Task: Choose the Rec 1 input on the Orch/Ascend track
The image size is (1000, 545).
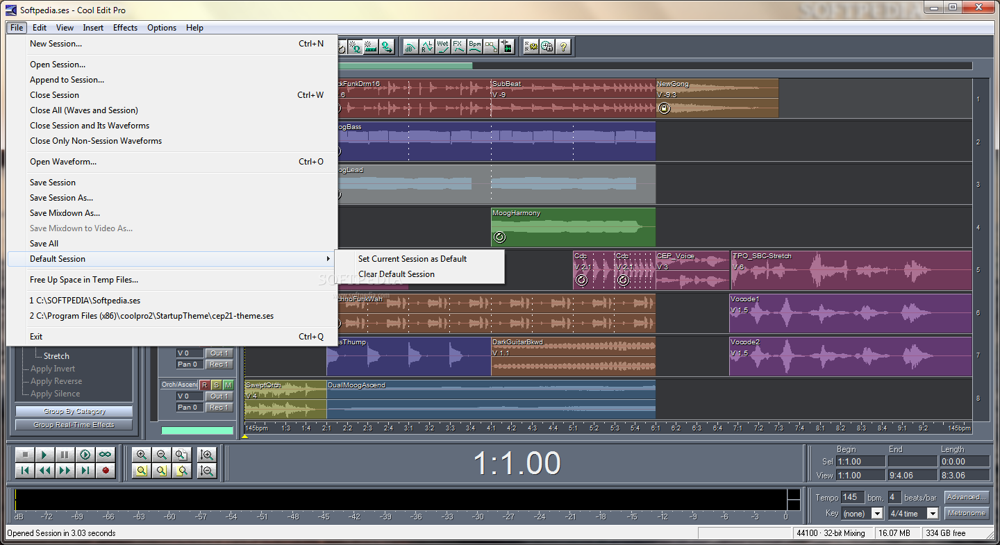Action: [219, 408]
